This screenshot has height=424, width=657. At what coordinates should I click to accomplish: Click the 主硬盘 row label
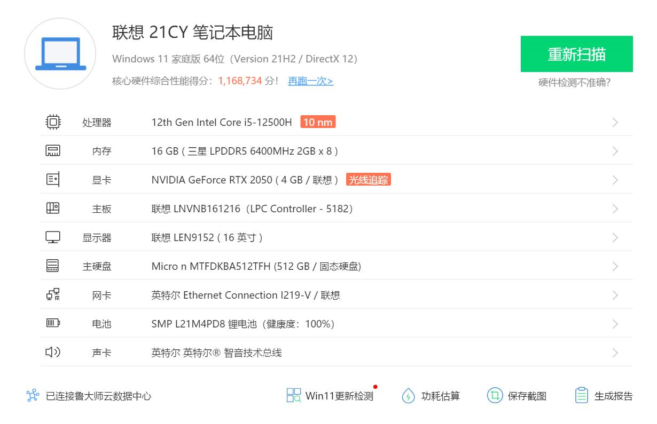[x=97, y=267]
